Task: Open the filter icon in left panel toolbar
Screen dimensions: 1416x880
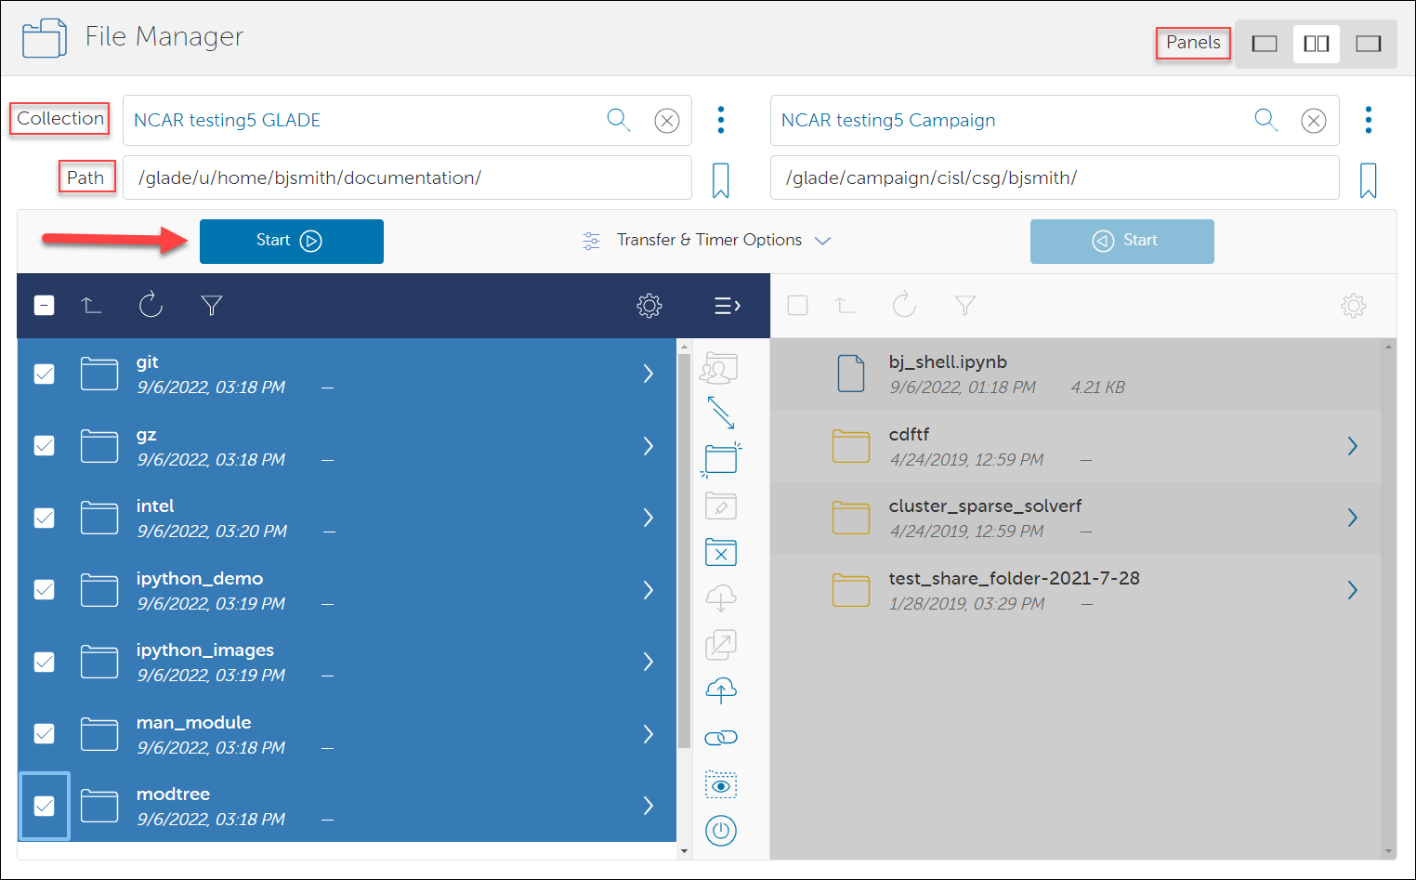Action: pyautogui.click(x=212, y=305)
